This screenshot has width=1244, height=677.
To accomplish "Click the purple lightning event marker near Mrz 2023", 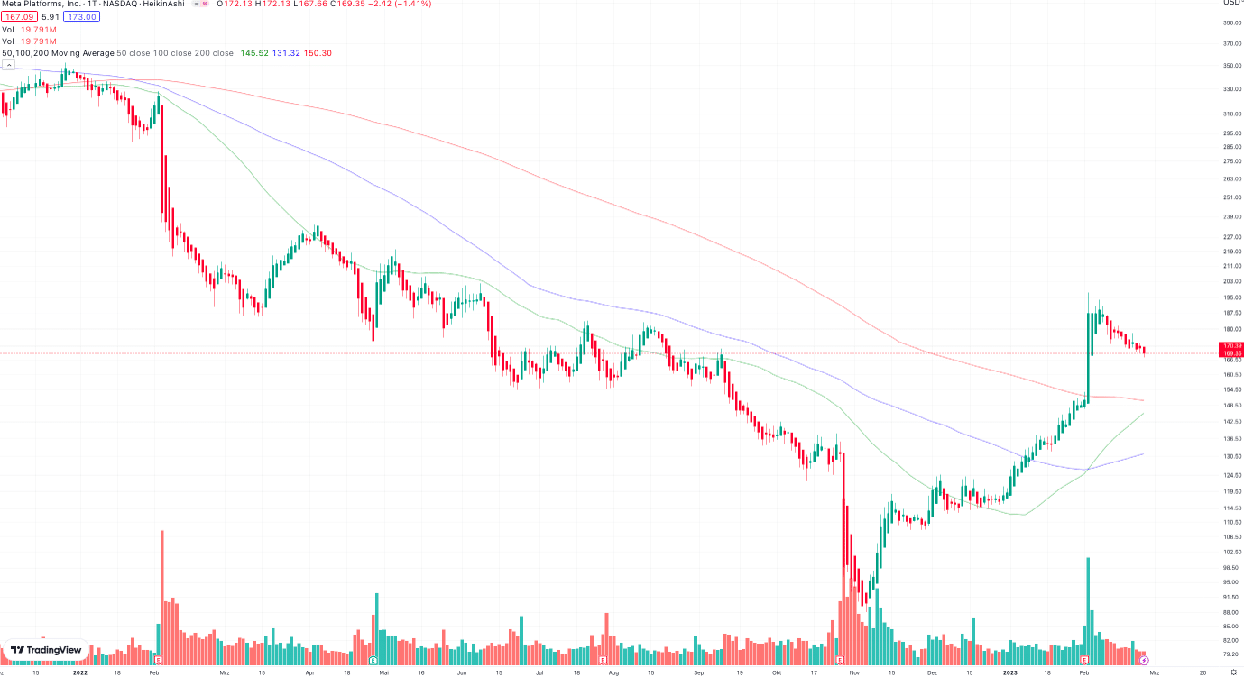I will pos(1144,661).
